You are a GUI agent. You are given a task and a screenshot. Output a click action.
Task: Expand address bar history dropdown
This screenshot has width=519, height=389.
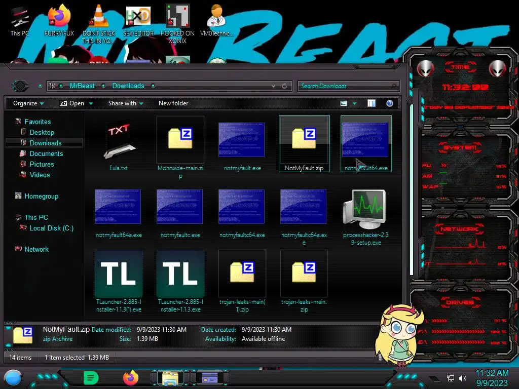[x=273, y=86]
